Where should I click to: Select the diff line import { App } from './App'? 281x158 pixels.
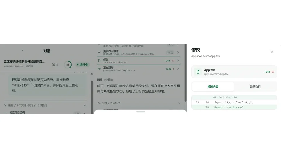234,102
